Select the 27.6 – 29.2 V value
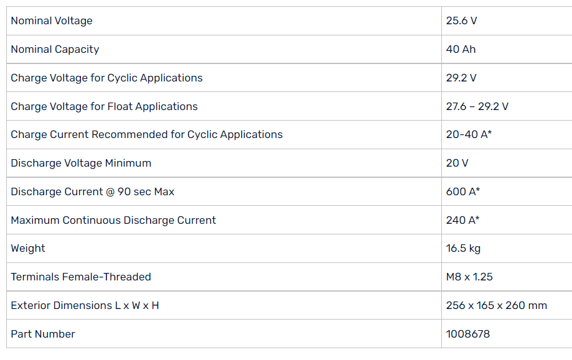 (x=477, y=106)
